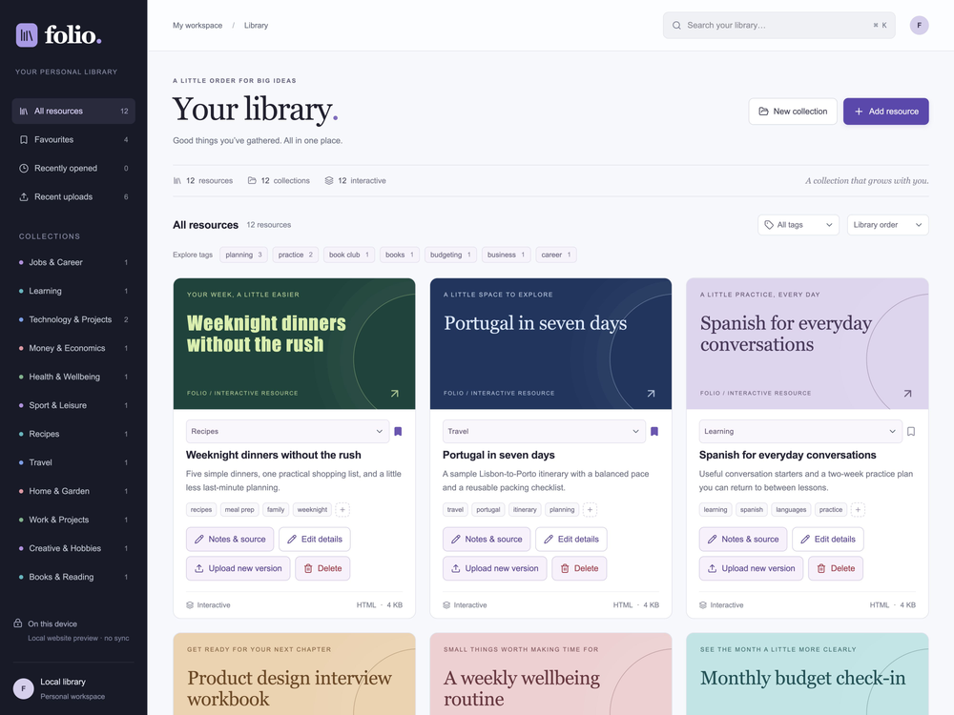The height and width of the screenshot is (715, 954).
Task: Remove Weeknight dinners from favourites bookmark
Action: (398, 431)
